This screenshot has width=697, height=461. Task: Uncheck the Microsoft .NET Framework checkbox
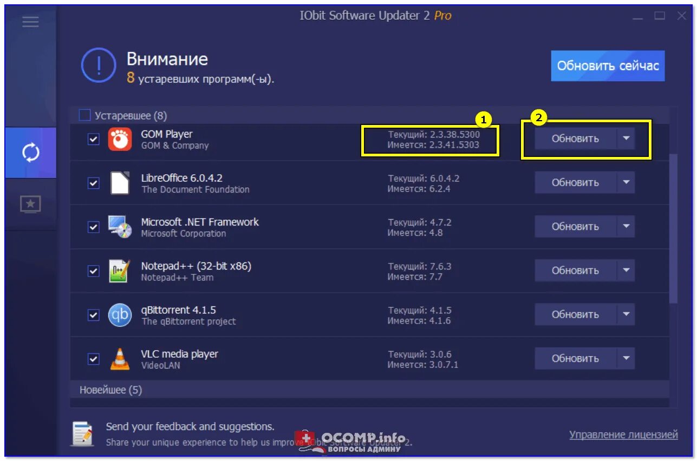point(94,227)
